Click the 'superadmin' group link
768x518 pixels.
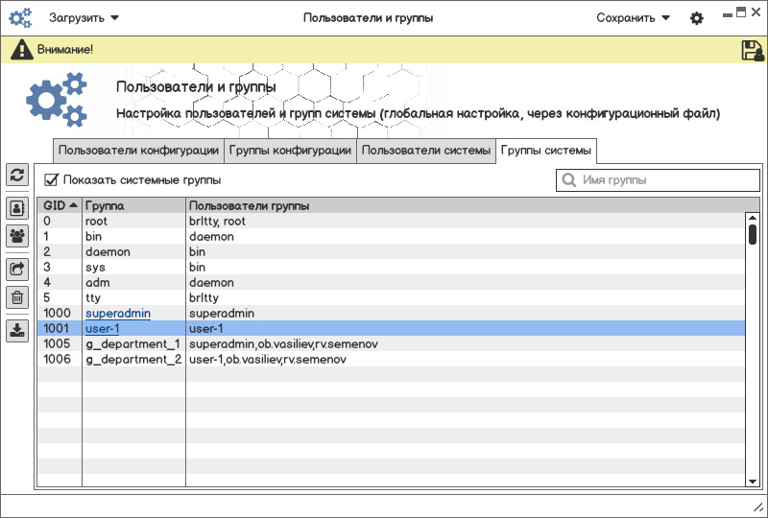point(118,314)
